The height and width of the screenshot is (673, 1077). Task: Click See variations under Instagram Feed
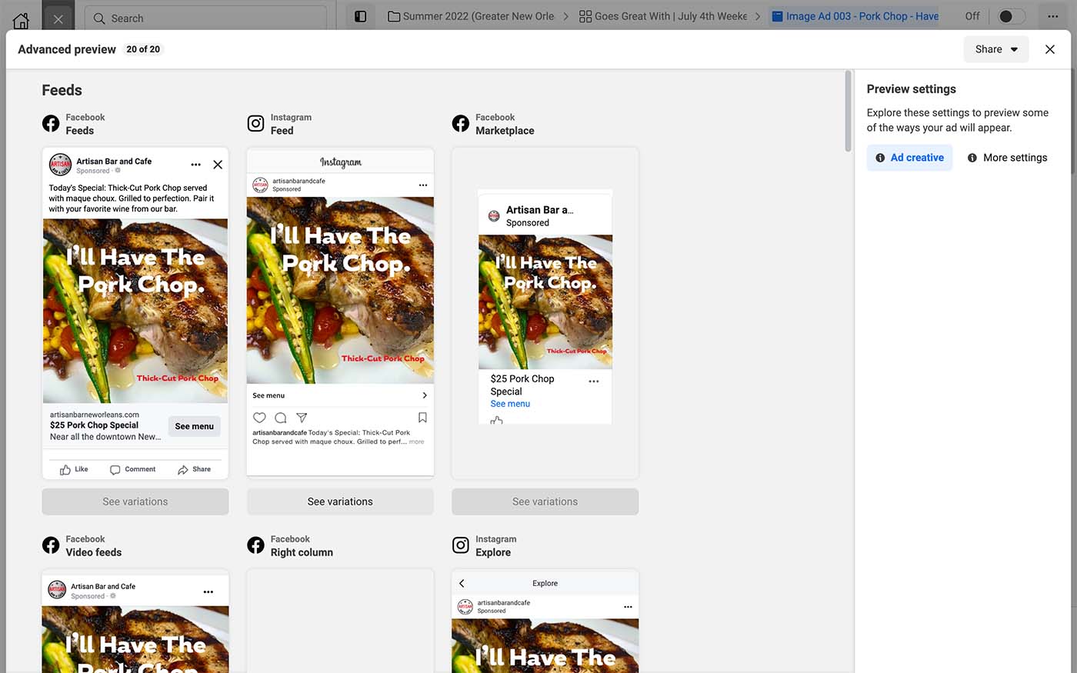(x=340, y=501)
